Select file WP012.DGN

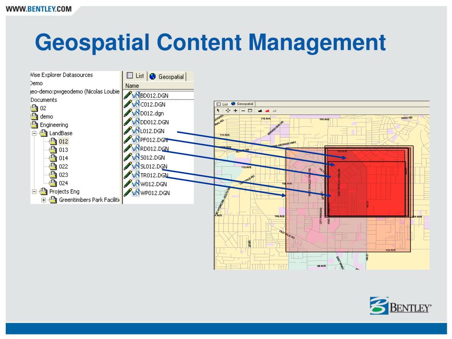(155, 193)
